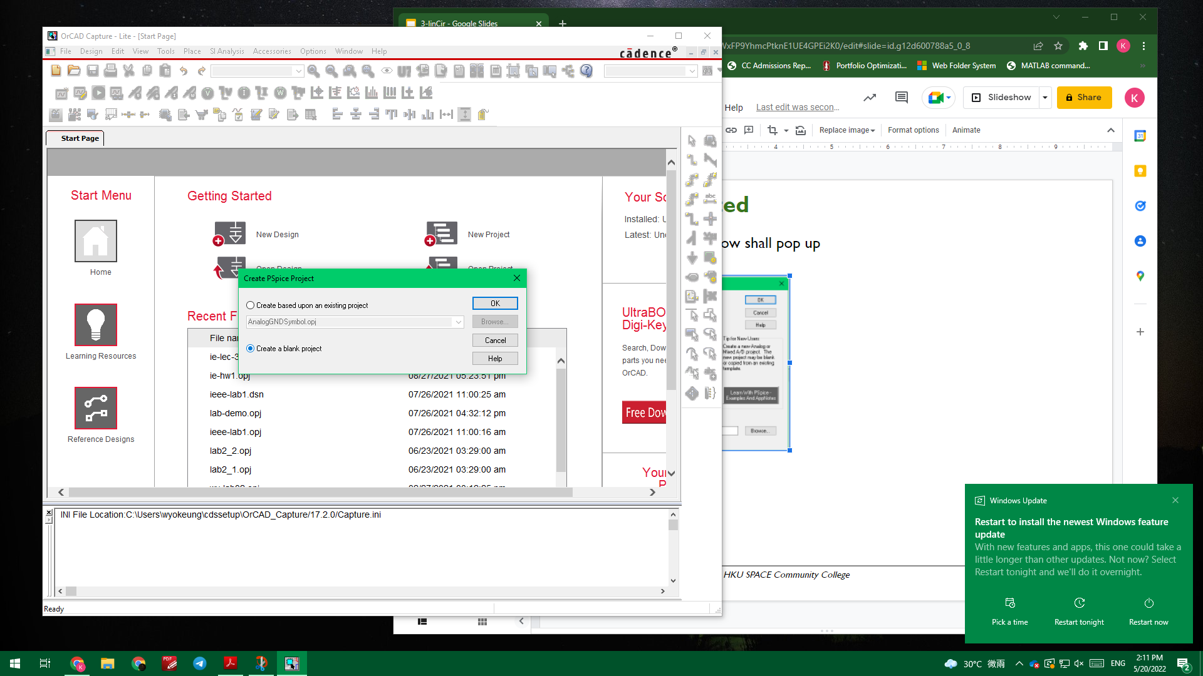The height and width of the screenshot is (676, 1203).
Task: Open the Place menu
Action: [192, 51]
